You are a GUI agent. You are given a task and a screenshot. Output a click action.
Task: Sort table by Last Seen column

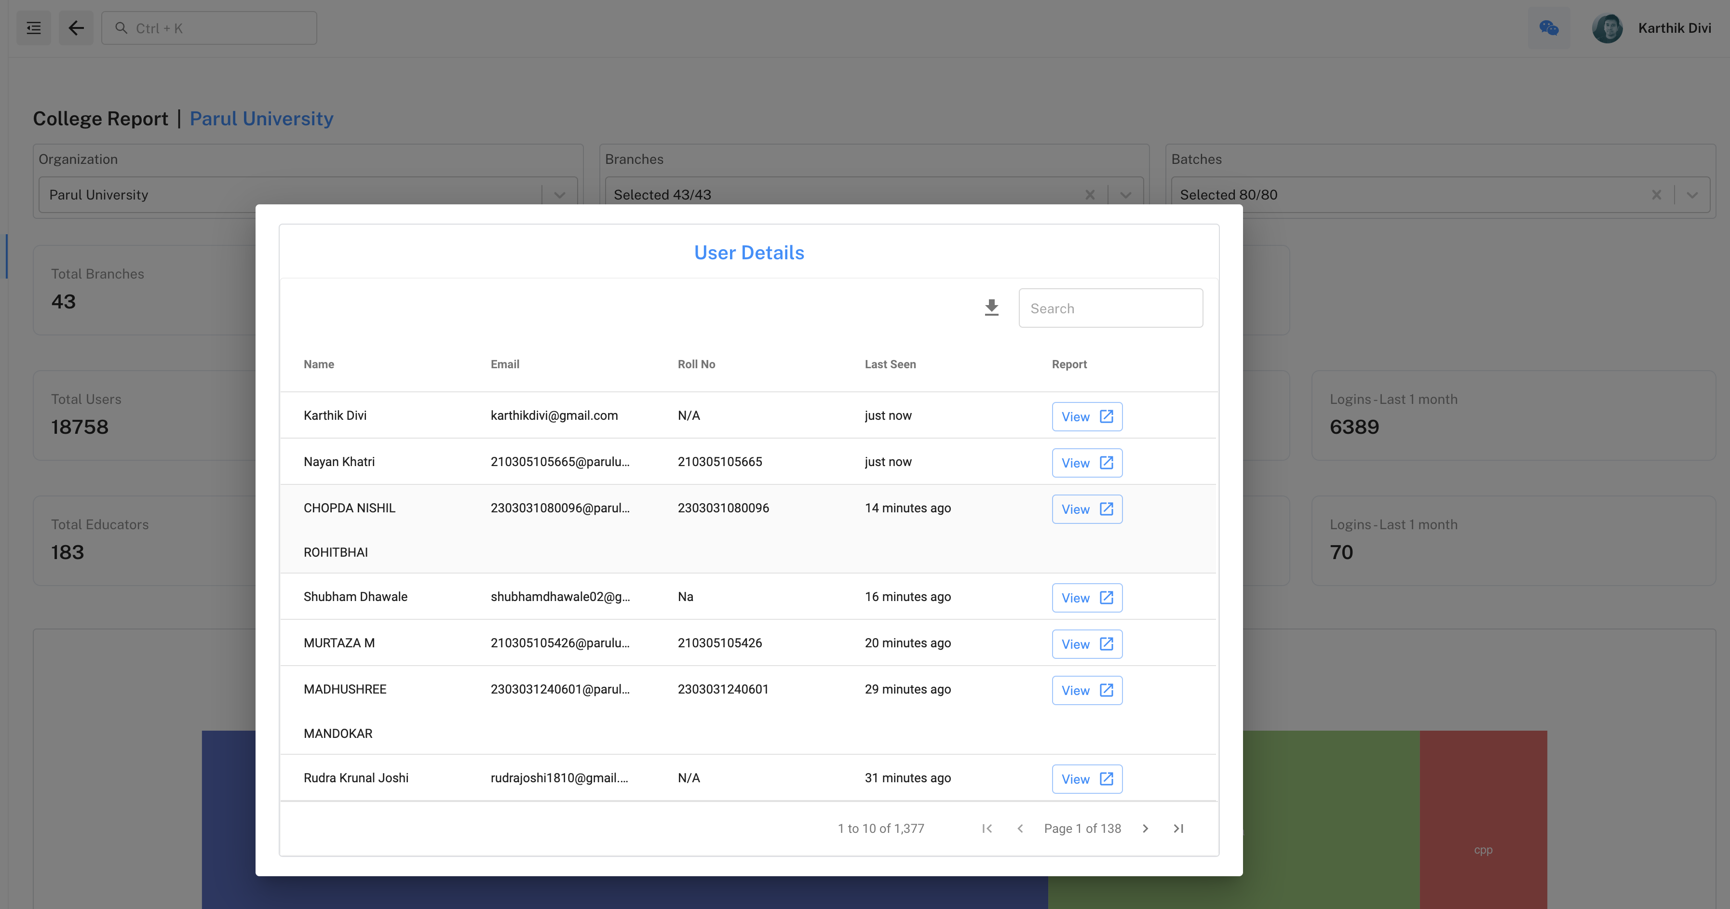pos(890,364)
